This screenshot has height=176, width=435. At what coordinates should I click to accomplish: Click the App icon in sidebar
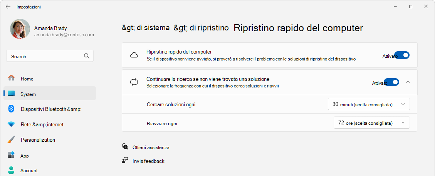[11, 155]
